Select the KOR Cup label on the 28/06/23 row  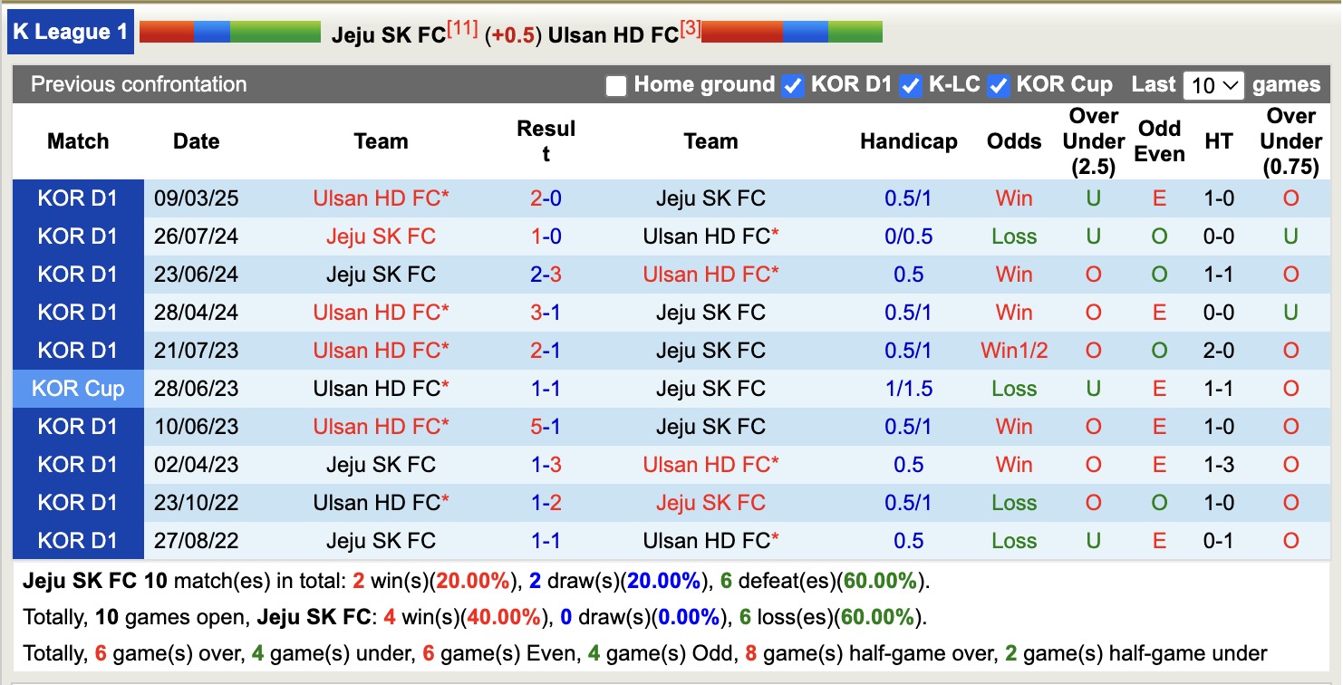point(77,388)
